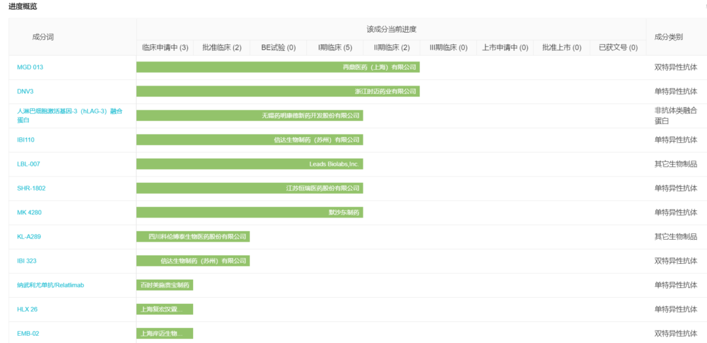
Task: Open the SHR-1802 ingredient link
Action: coord(31,188)
